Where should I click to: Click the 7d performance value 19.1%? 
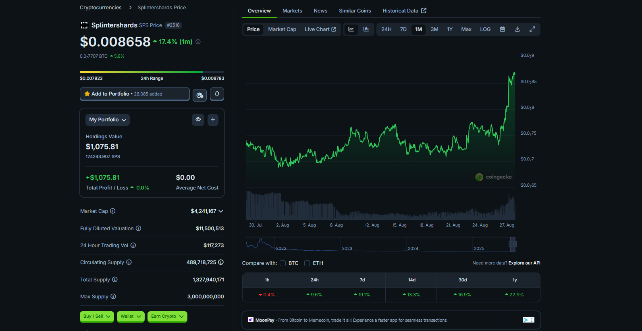(362, 295)
